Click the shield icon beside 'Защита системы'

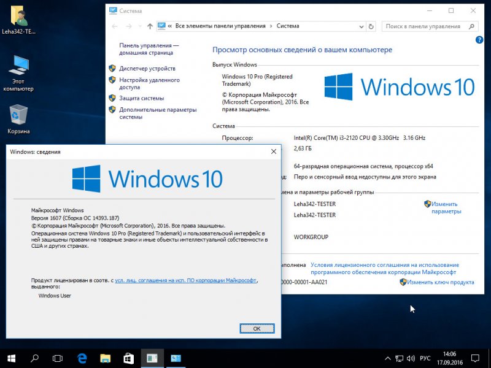(112, 98)
